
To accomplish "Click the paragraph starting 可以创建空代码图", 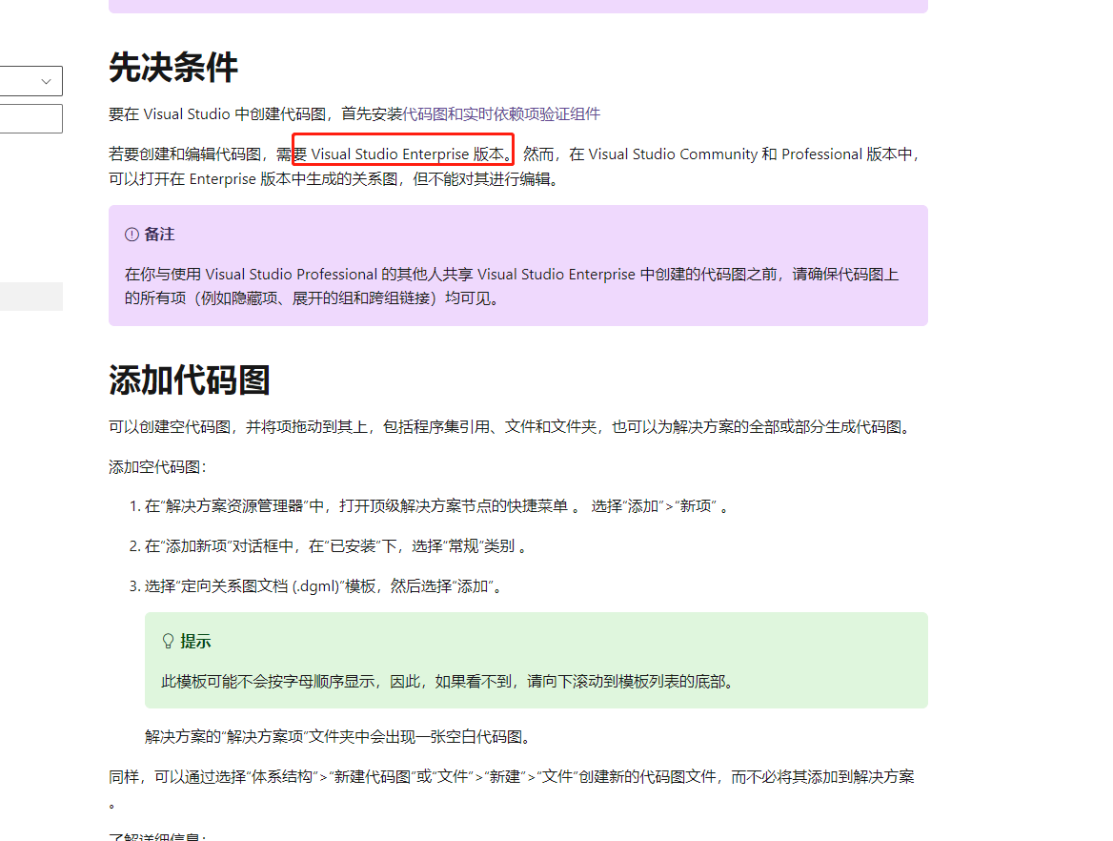I will point(510,426).
